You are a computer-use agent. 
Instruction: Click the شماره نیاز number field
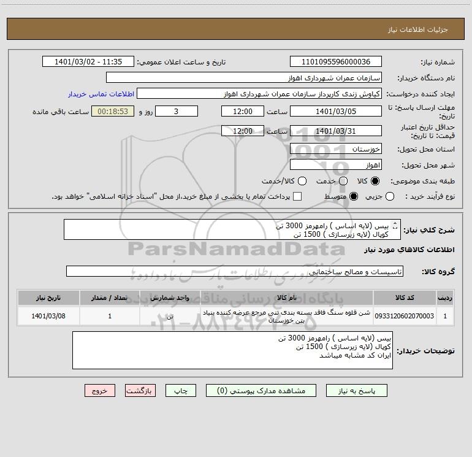tap(336, 62)
